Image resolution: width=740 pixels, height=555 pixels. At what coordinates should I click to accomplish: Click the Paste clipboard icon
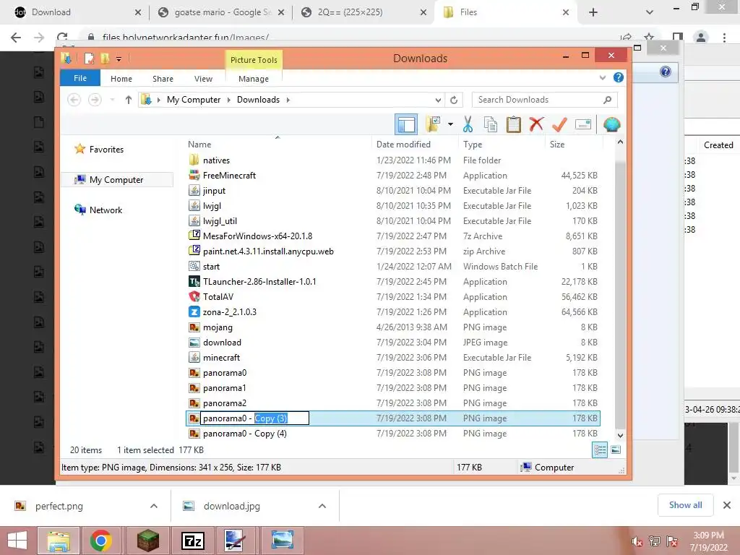(514, 124)
